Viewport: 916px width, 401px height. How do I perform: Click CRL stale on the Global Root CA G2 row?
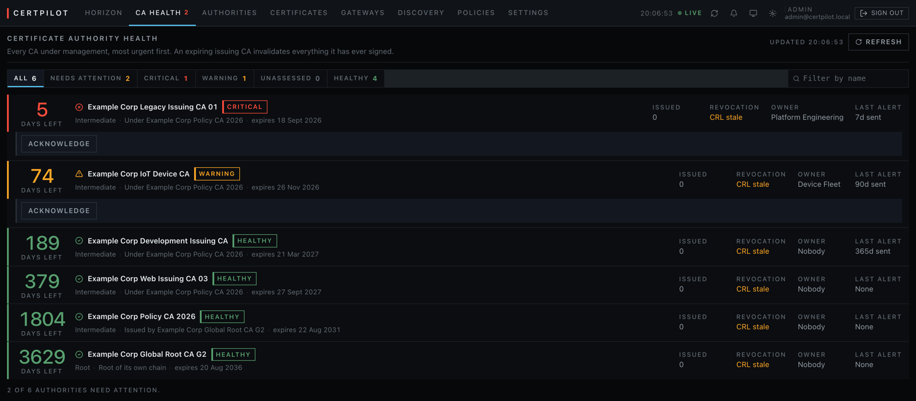pos(753,365)
